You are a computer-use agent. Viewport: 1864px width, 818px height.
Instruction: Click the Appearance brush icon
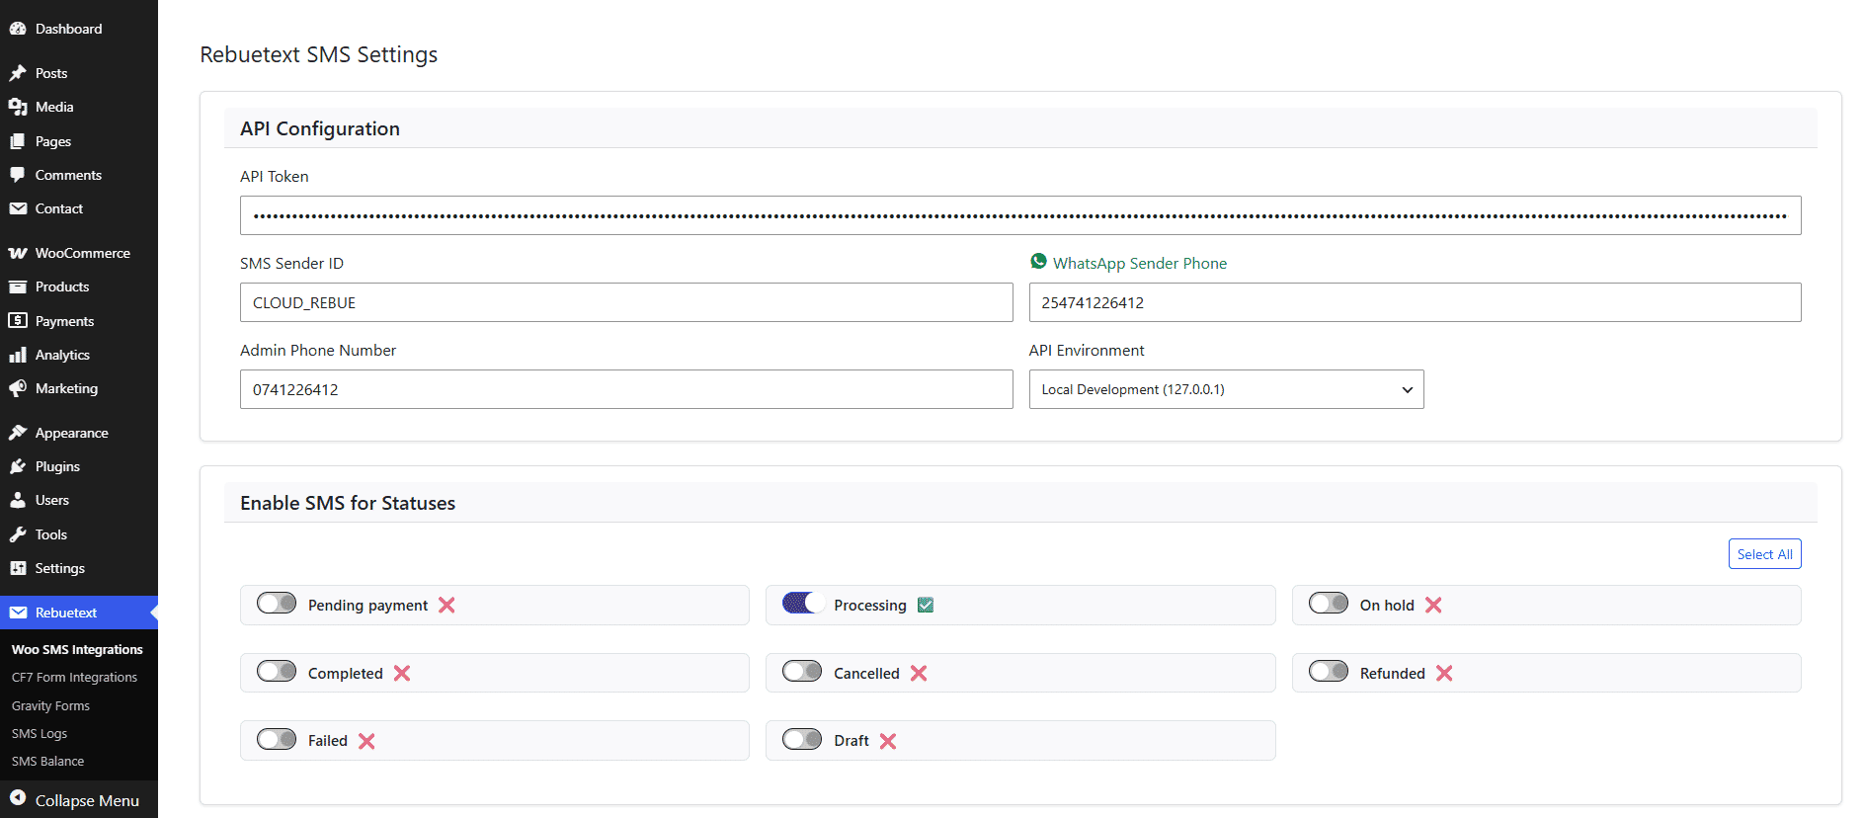(x=18, y=433)
